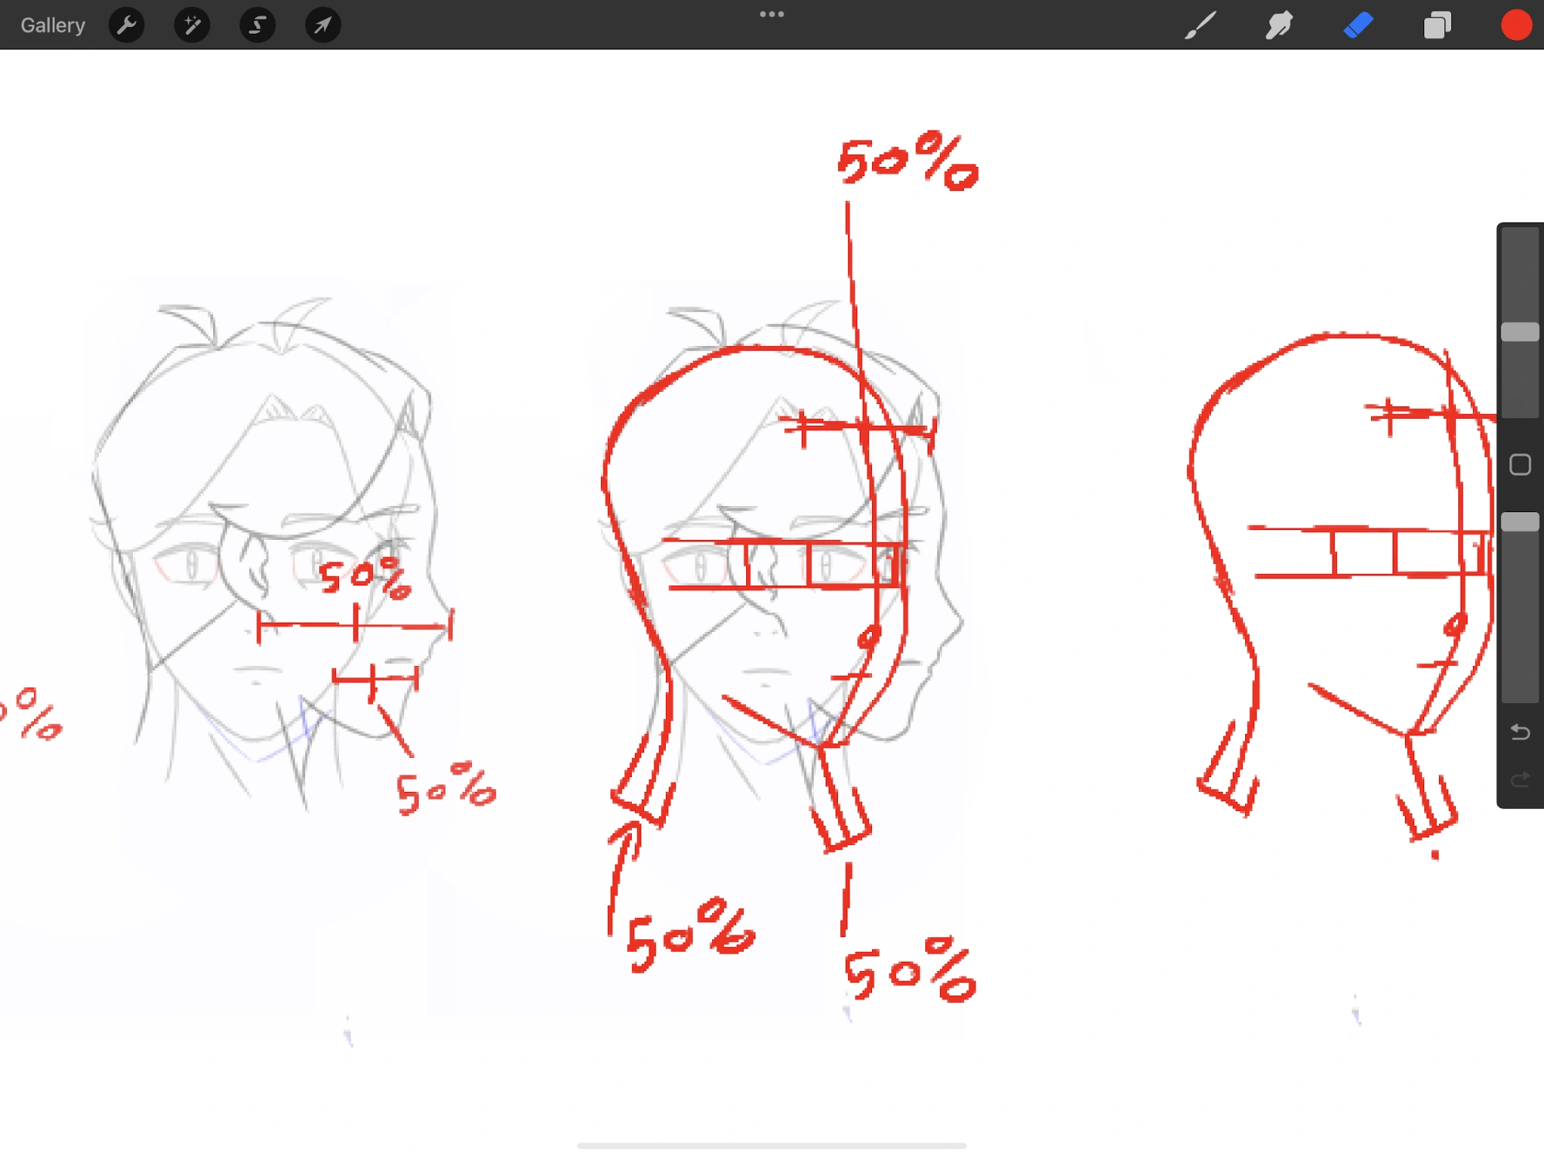Open the Layers panel

[x=1437, y=25]
